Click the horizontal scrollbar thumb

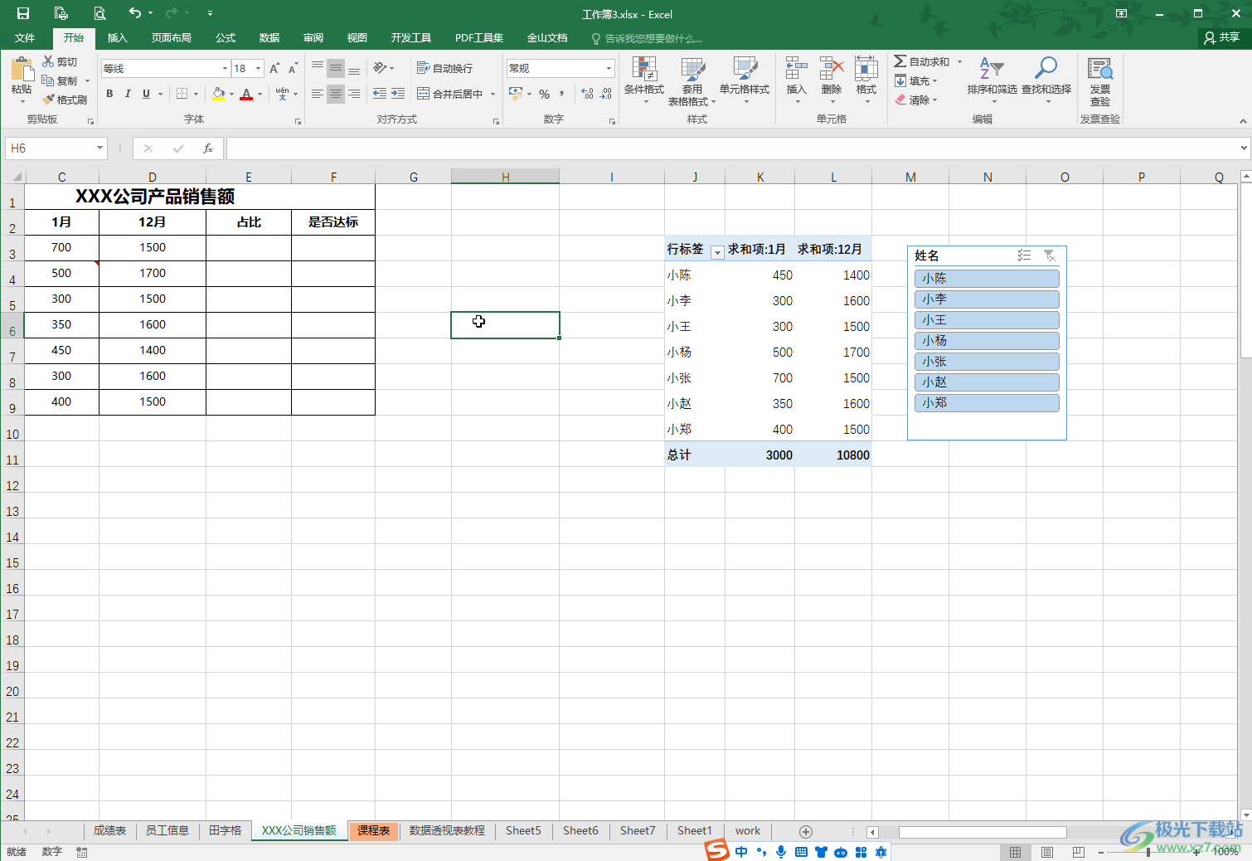click(983, 832)
